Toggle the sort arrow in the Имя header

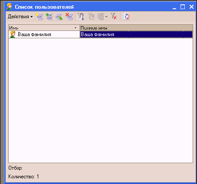pos(75,28)
